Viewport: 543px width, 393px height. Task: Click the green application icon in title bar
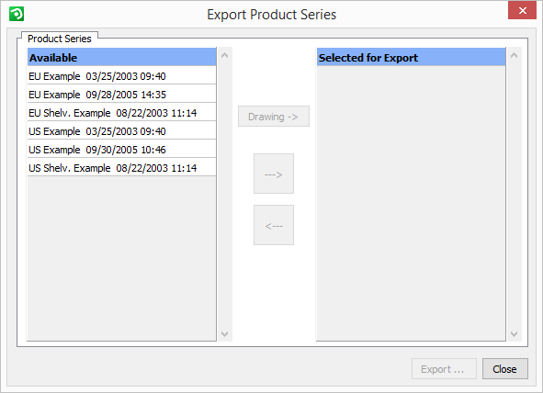point(17,14)
